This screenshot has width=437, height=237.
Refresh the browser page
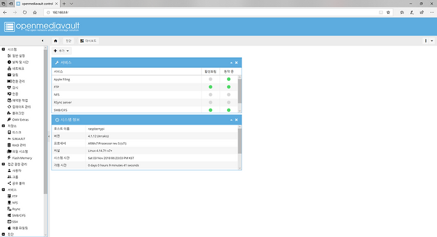[x=25, y=13]
